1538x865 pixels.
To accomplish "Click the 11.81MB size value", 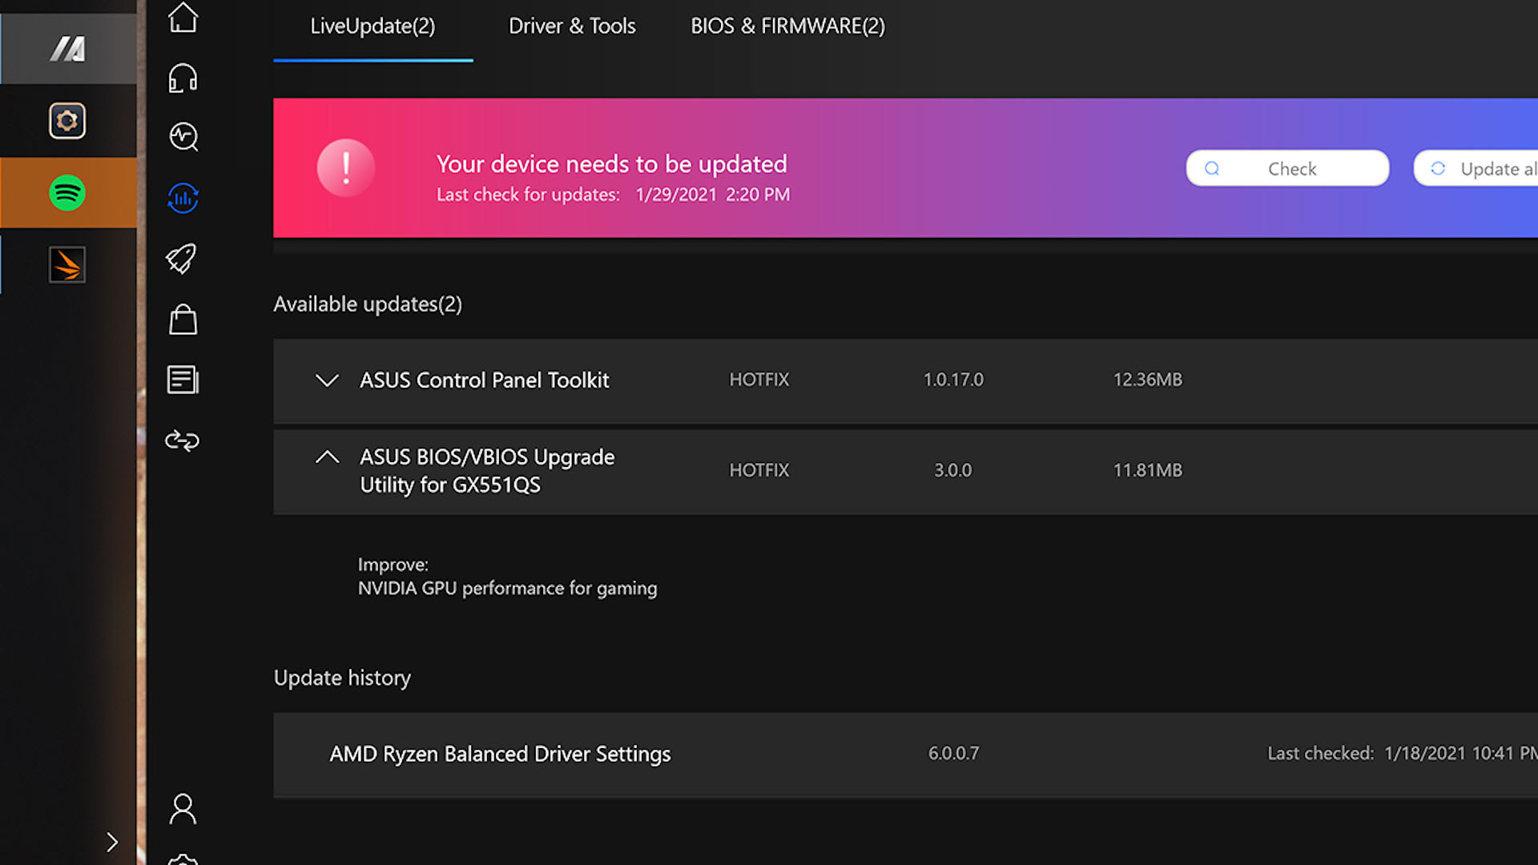I will click(1148, 470).
